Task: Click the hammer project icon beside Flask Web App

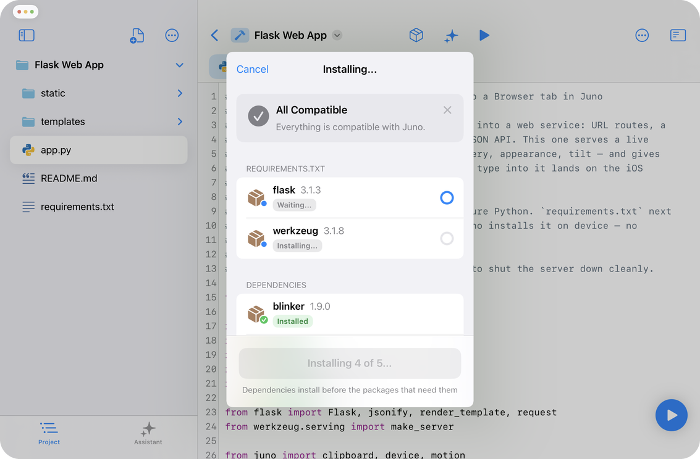Action: pyautogui.click(x=240, y=35)
